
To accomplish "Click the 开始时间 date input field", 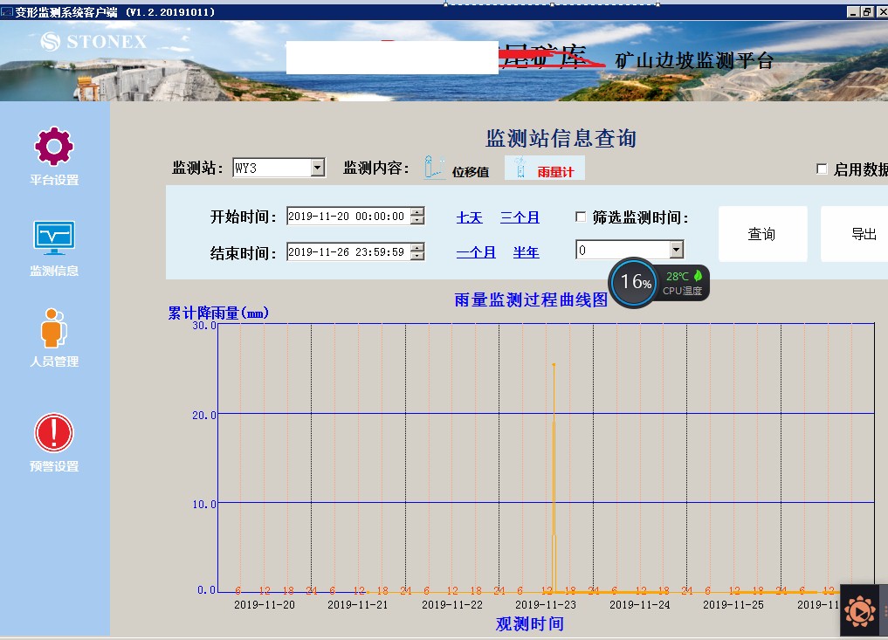I will click(347, 217).
